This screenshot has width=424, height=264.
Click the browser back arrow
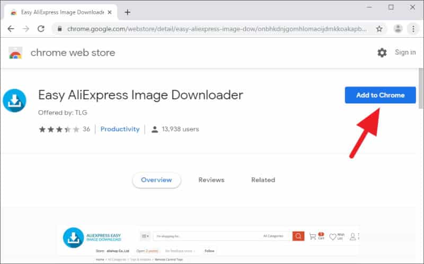click(11, 29)
